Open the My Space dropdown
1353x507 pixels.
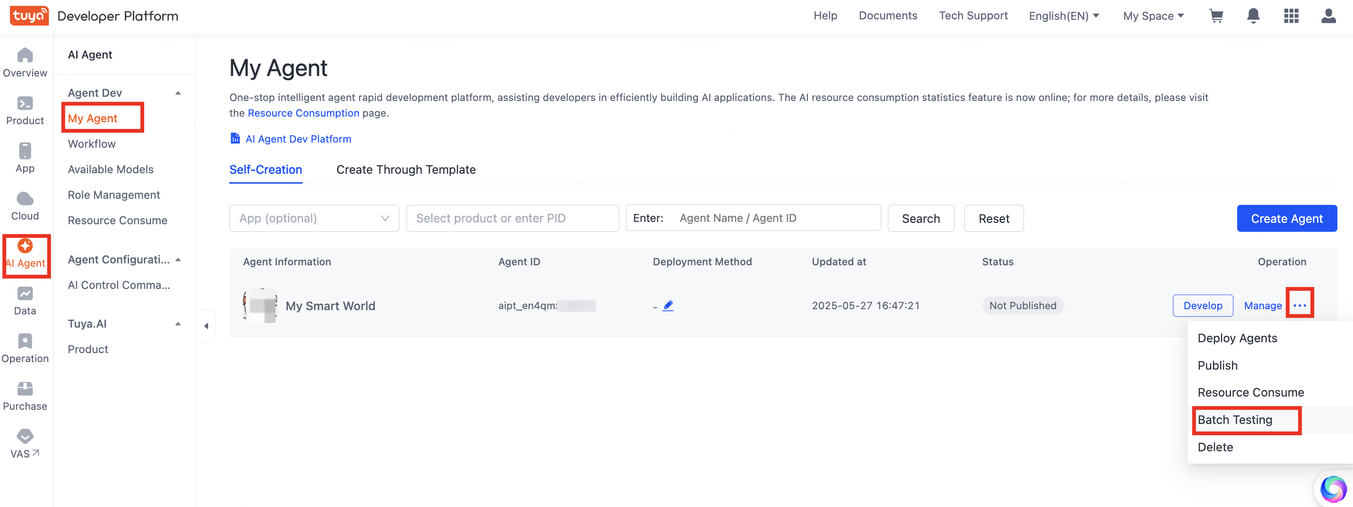coord(1154,16)
